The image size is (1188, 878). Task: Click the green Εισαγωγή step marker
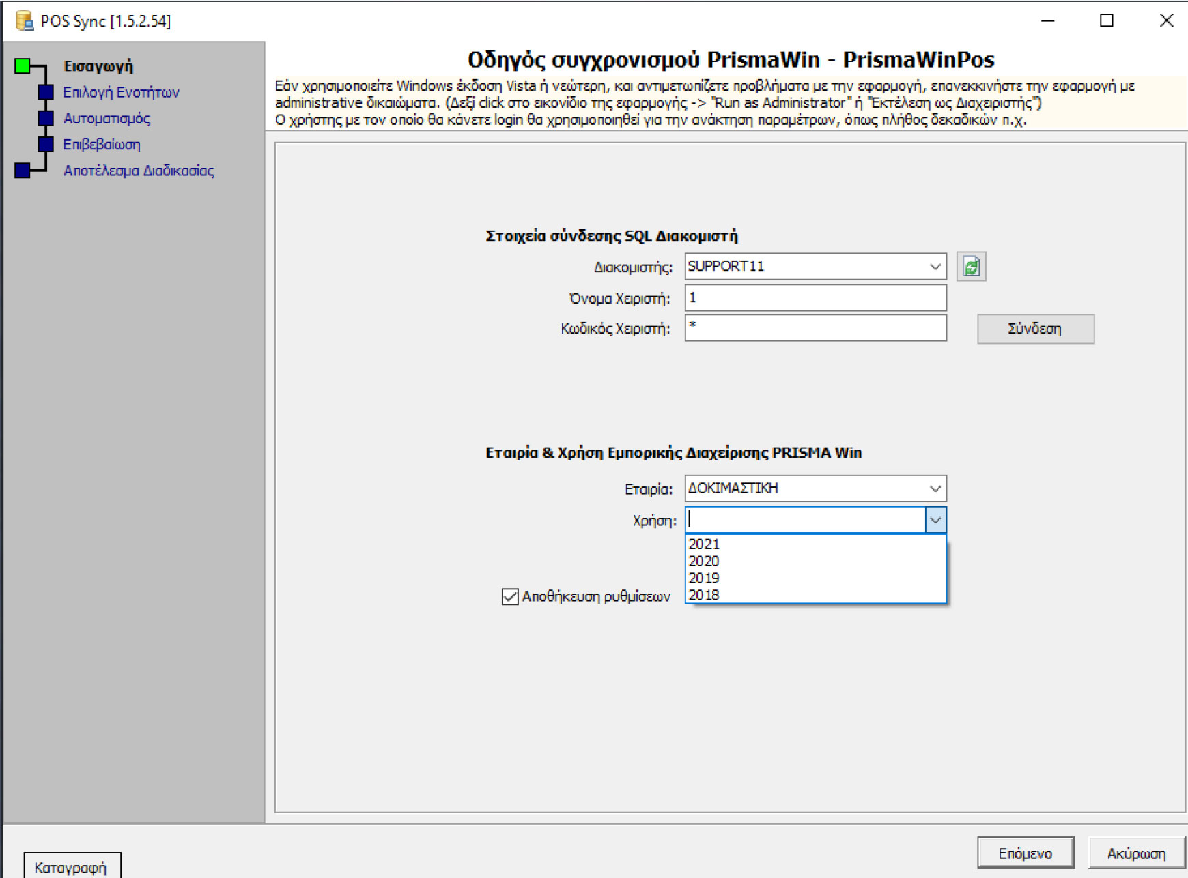23,66
